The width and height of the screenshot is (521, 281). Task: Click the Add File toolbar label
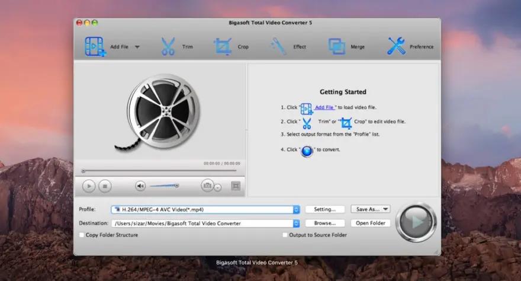pos(119,47)
